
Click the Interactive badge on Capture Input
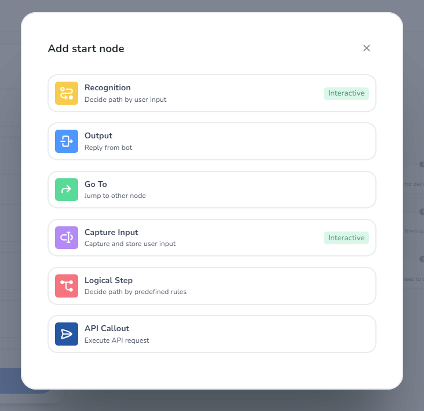point(346,238)
